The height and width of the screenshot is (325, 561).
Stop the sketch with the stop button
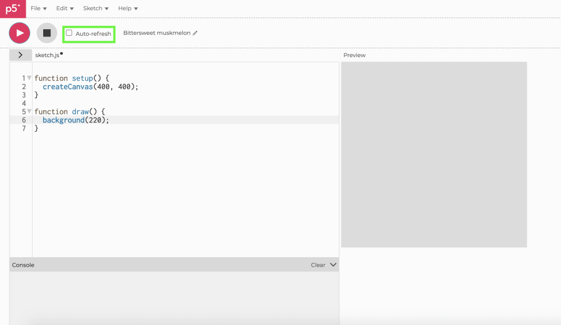click(47, 33)
